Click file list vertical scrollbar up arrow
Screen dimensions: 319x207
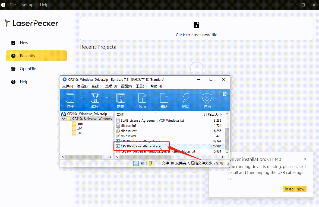tap(227, 114)
